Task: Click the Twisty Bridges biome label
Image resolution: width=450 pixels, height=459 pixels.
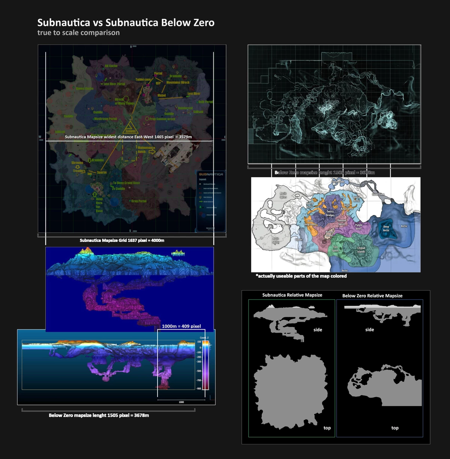Action: pyautogui.click(x=330, y=213)
